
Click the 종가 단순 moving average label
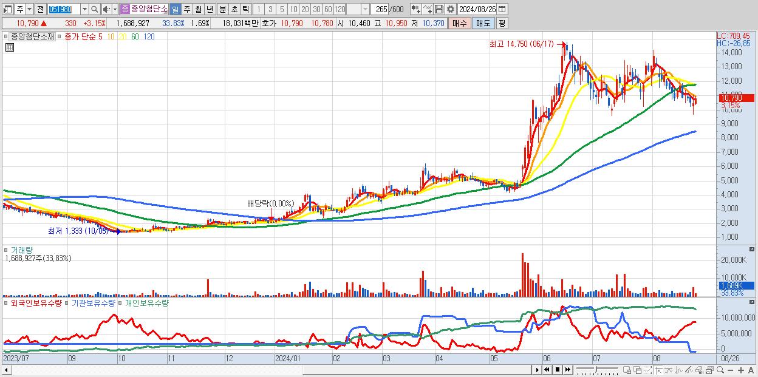coord(79,37)
